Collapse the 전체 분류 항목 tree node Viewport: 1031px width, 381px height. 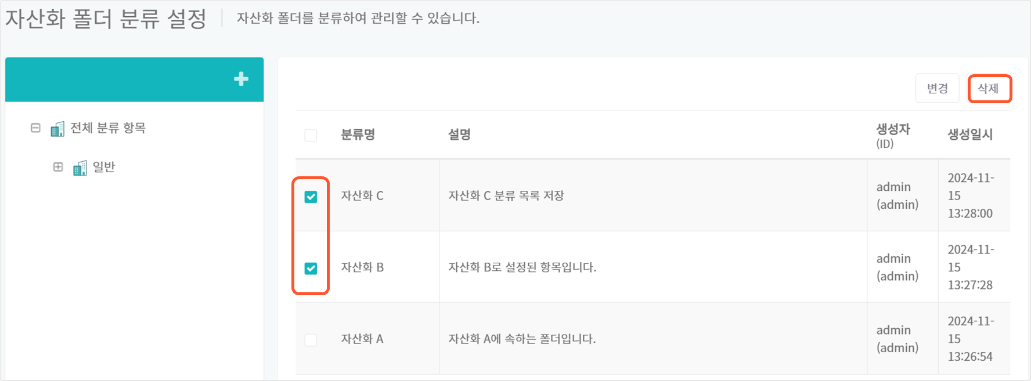pos(35,128)
